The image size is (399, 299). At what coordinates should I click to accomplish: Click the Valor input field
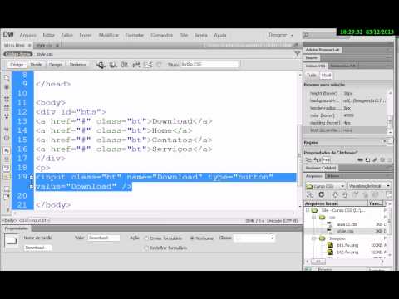(104, 238)
